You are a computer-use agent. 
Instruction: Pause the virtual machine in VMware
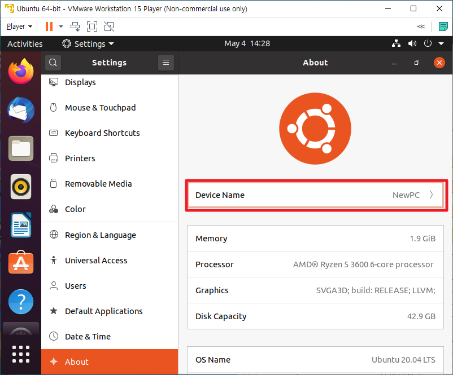pos(49,27)
